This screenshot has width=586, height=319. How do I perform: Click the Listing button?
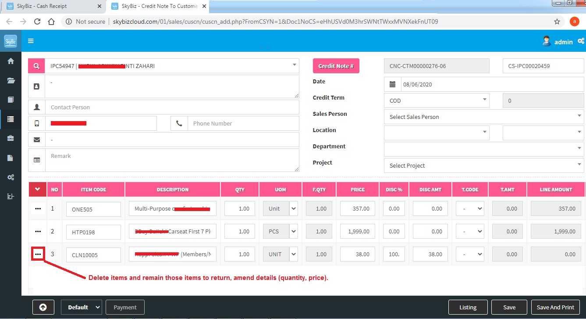(468, 307)
